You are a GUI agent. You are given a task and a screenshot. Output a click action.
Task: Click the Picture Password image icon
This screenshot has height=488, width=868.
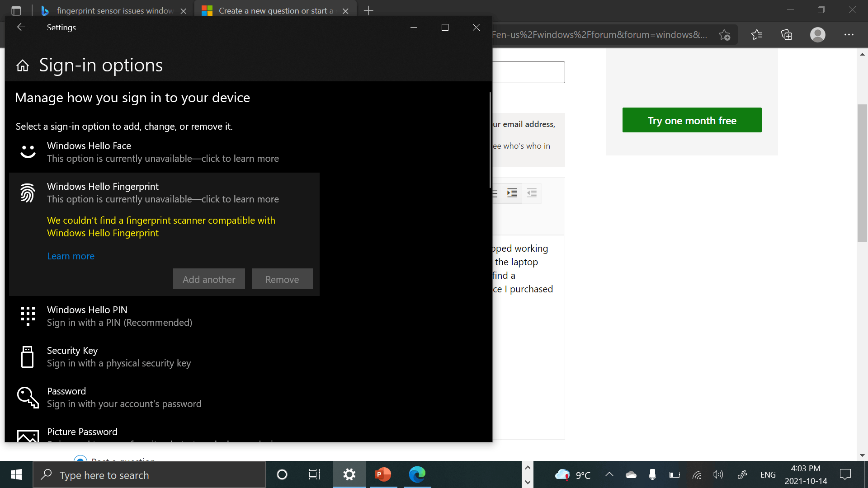[28, 436]
